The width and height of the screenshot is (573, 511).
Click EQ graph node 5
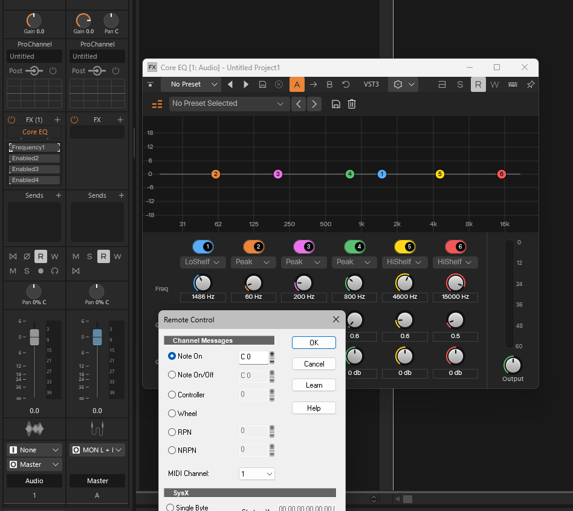439,174
